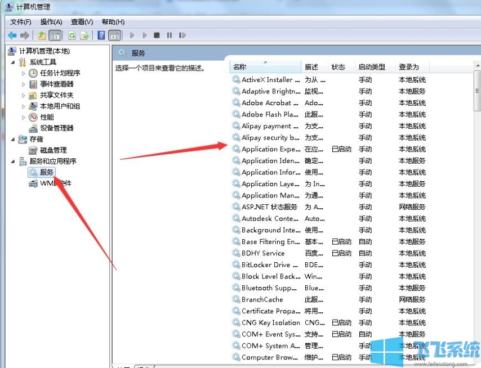Select the Performance (性能) monitor icon
This screenshot has height=368, width=481.
pos(33,116)
